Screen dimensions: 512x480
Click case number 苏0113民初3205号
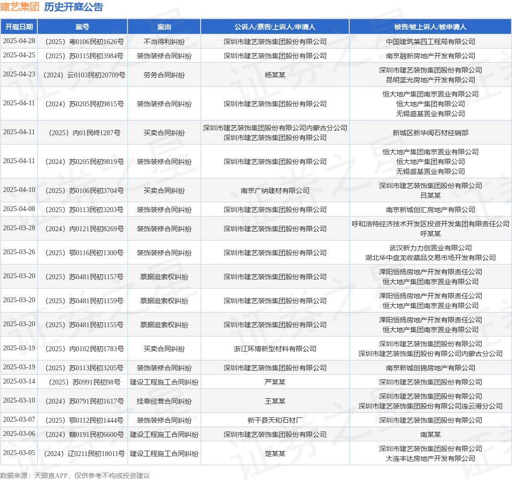tap(84, 368)
